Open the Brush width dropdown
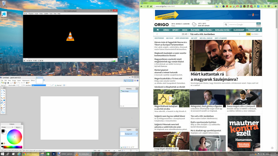Viewport: 278px width, 156px height. point(22,85)
